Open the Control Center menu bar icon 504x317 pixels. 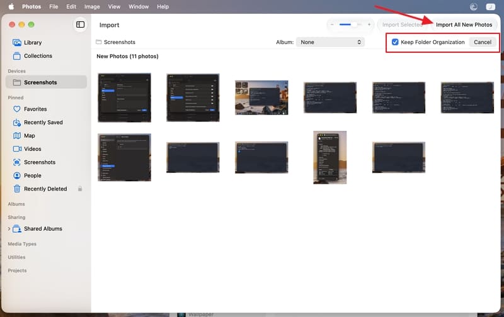click(490, 7)
